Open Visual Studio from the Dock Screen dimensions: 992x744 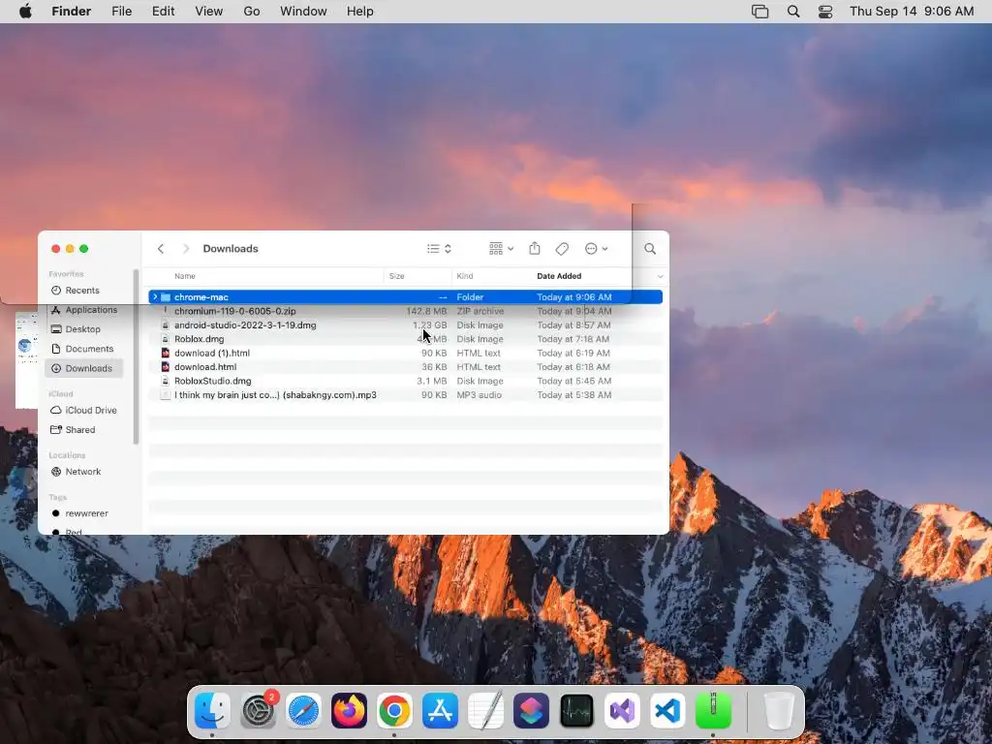[x=622, y=710]
